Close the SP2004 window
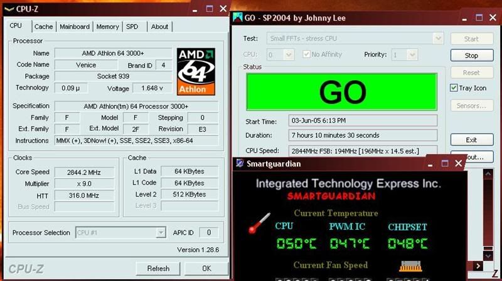The height and width of the screenshot is (281, 502). coord(493,18)
